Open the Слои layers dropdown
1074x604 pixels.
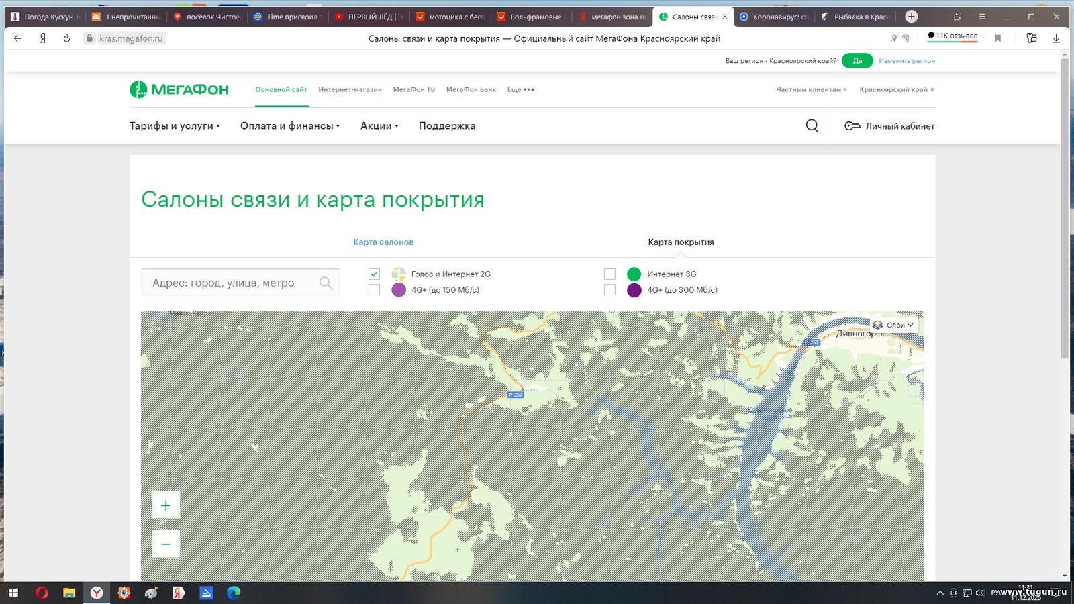tap(893, 325)
